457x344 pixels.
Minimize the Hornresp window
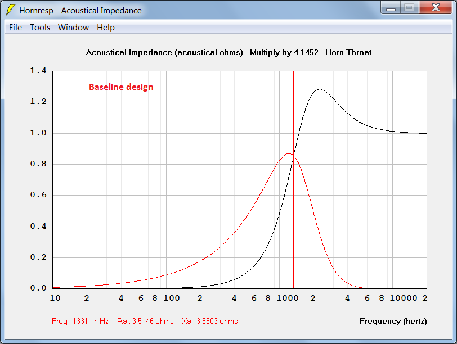point(391,7)
